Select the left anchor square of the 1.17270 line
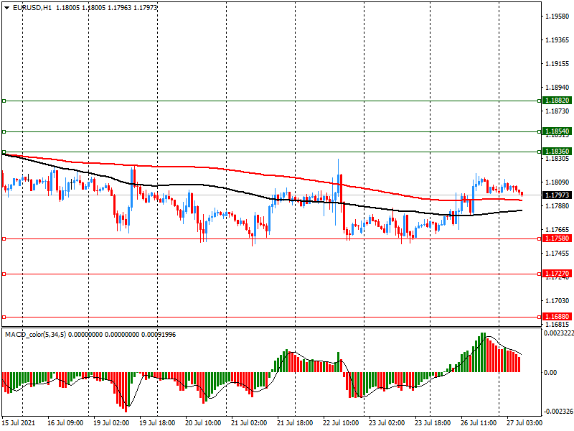Image resolution: width=574 pixels, height=431 pixels. click(4, 274)
